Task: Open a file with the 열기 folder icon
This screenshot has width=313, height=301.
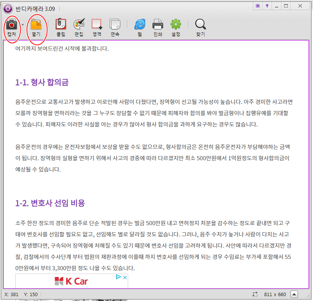Action: click(36, 25)
